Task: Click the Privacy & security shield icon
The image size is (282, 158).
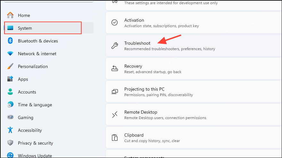Action: (x=10, y=143)
